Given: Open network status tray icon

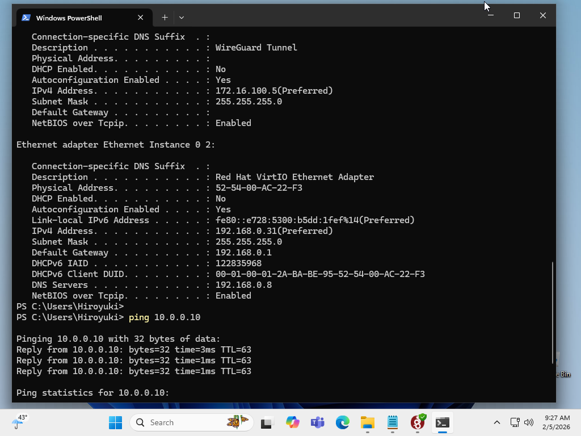Looking at the screenshot, I should point(515,422).
